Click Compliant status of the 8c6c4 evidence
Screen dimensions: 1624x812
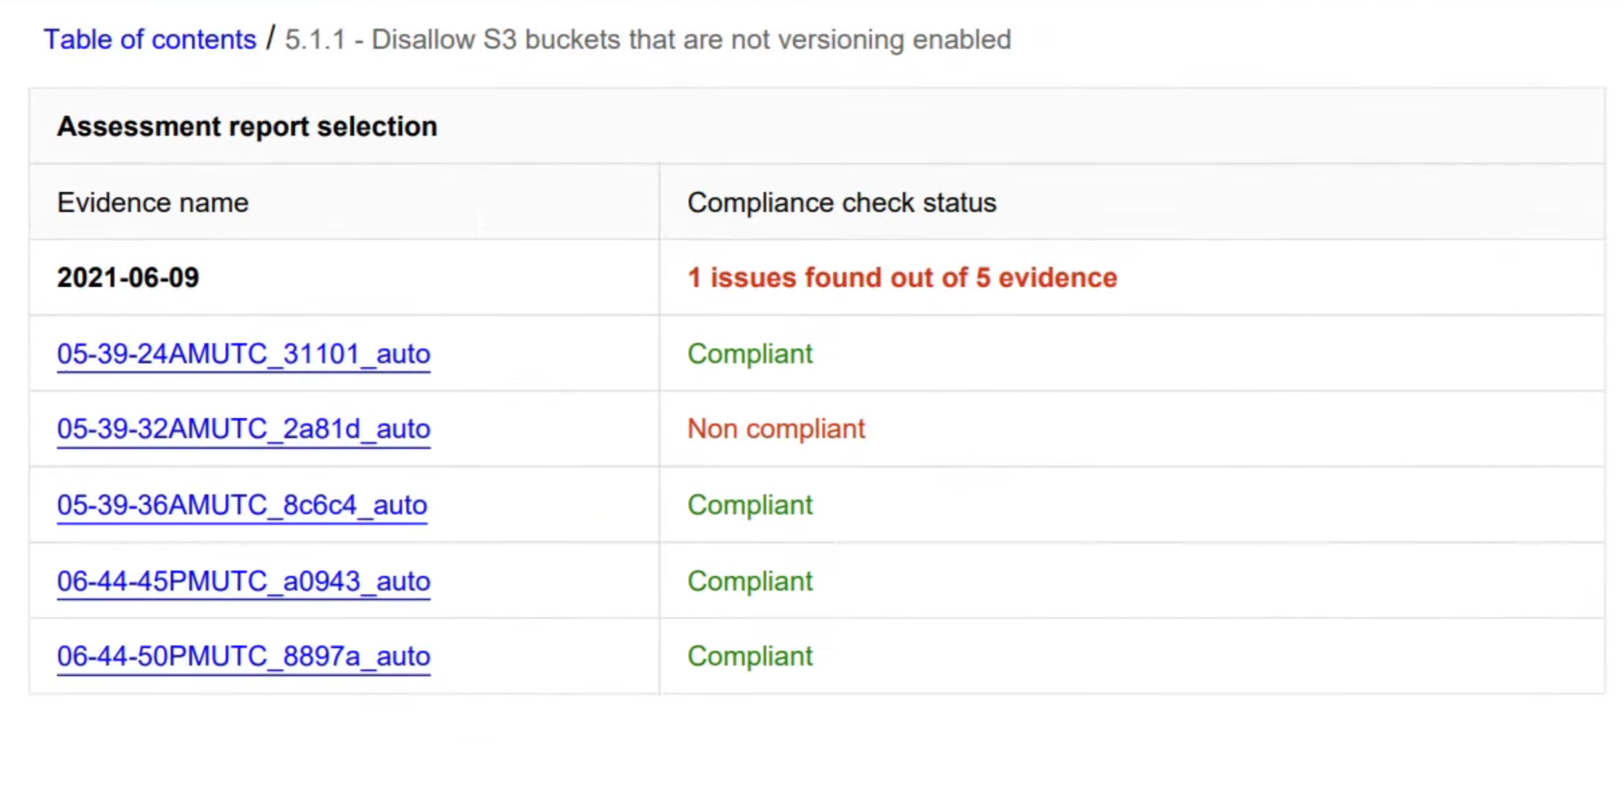pyautogui.click(x=750, y=505)
